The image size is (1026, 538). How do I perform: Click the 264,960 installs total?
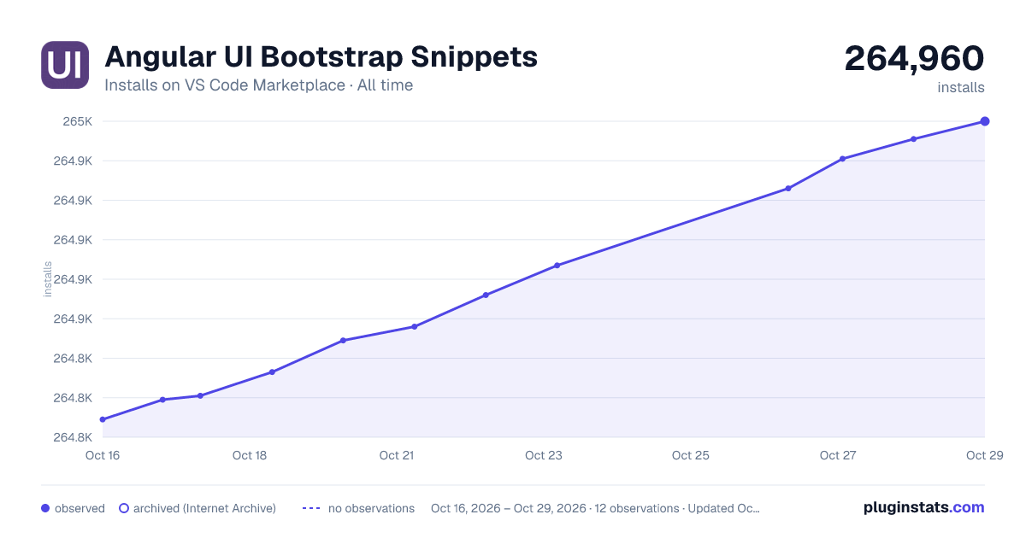pyautogui.click(x=914, y=58)
